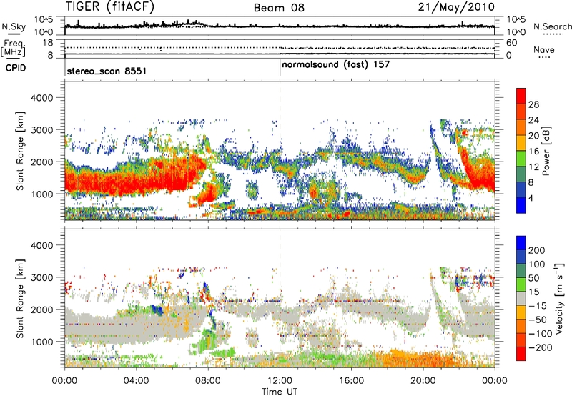Click the frequency axis label '18'
Screen dimensions: 572x396
(48, 43)
